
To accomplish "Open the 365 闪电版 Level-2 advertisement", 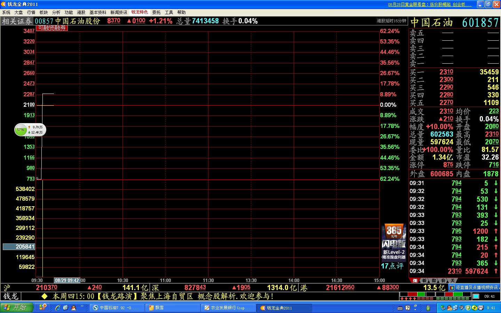I will 393,242.
